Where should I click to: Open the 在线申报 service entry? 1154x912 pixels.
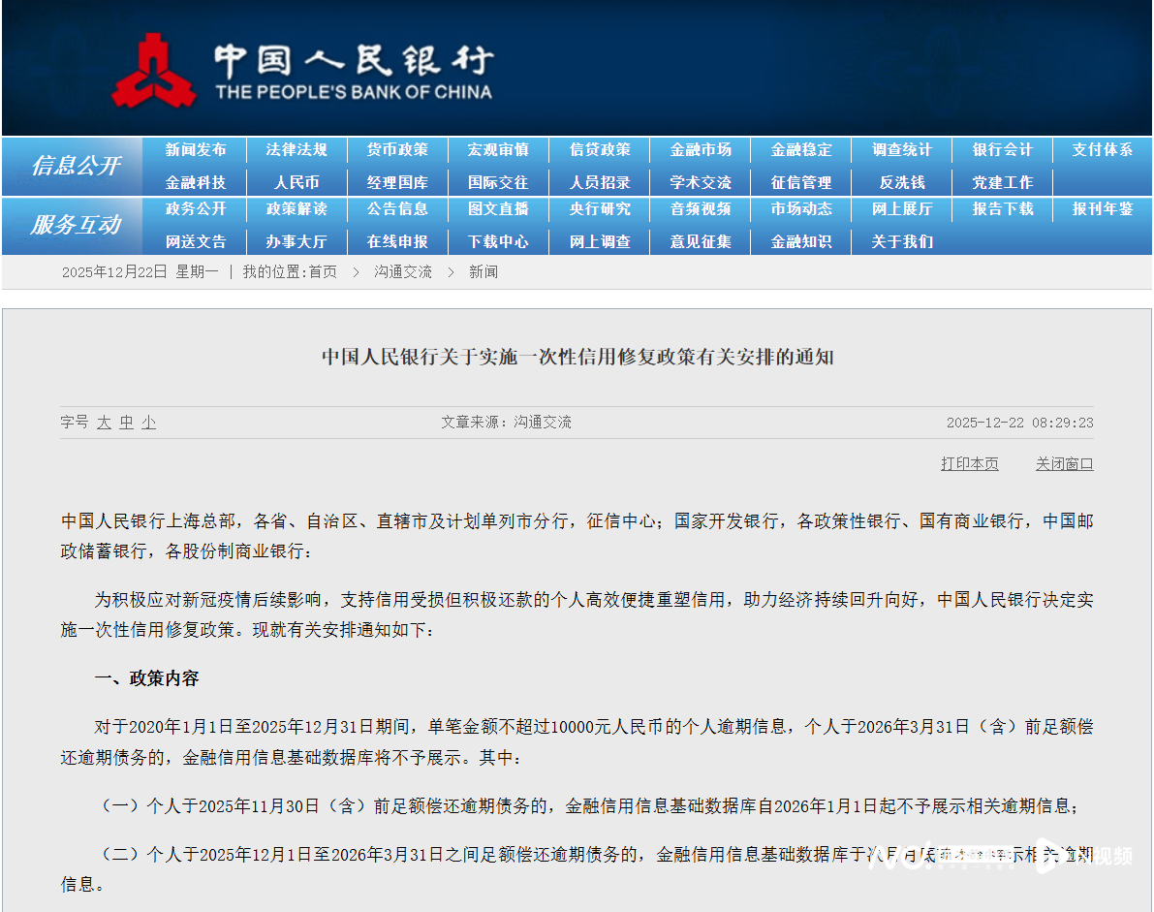397,241
